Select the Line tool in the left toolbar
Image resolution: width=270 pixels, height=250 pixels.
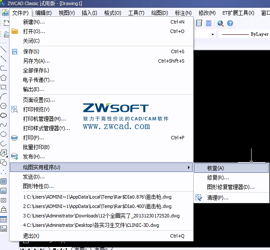tap(3, 49)
